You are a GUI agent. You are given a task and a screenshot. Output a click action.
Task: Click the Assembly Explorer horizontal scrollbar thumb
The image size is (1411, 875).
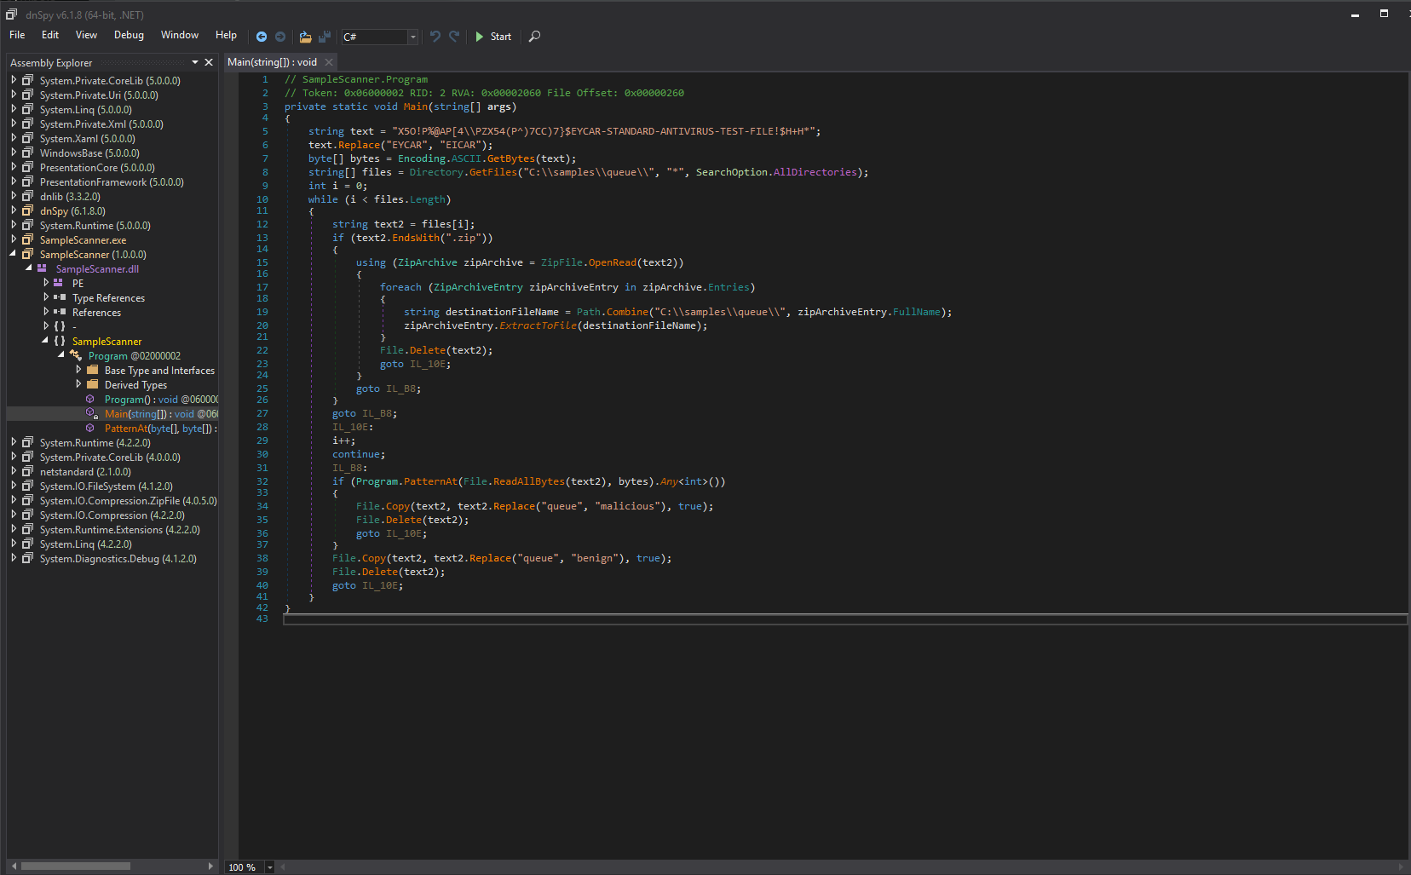pyautogui.click(x=75, y=866)
